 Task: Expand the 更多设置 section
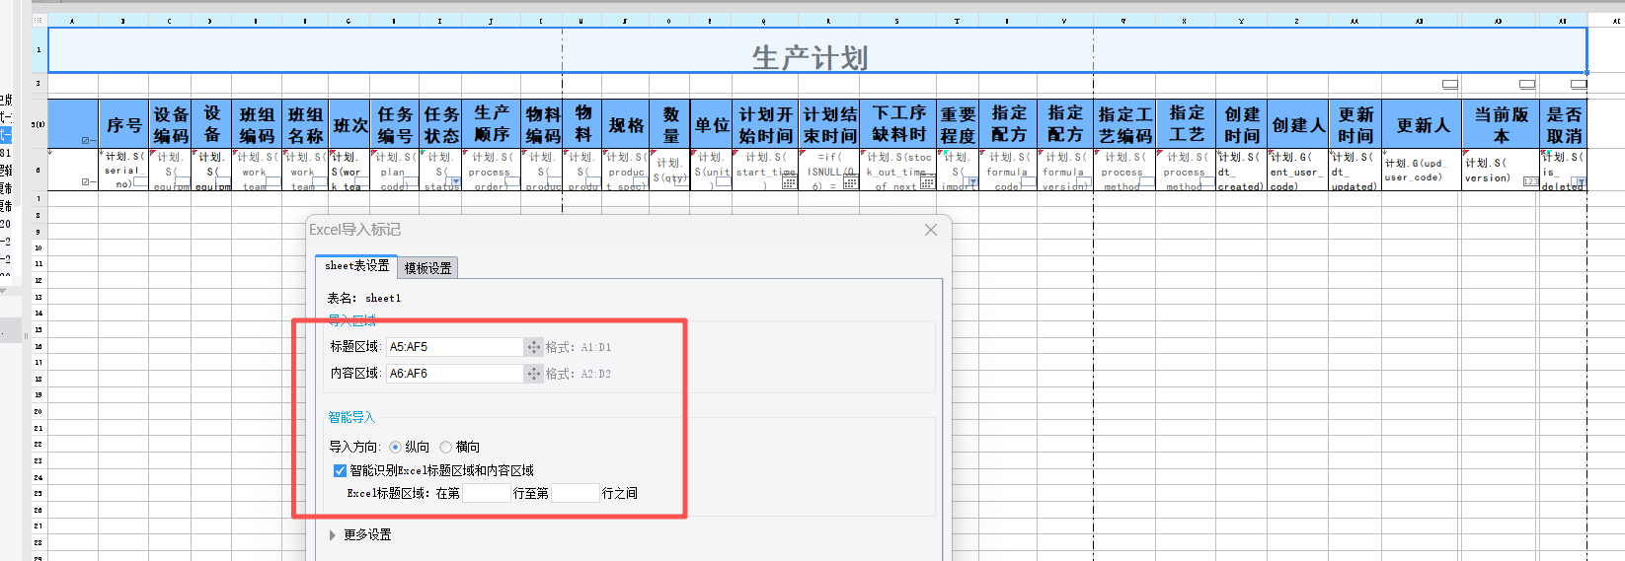click(332, 534)
